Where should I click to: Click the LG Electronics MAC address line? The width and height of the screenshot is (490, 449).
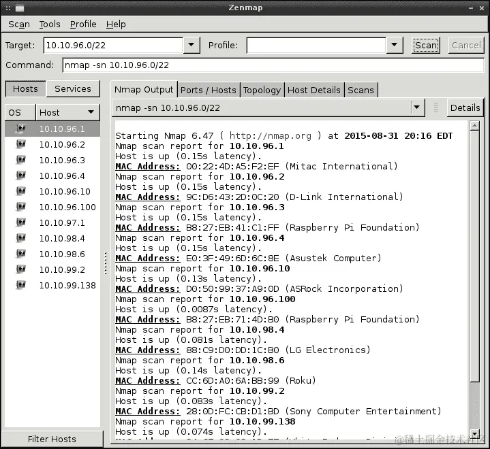pos(243,350)
